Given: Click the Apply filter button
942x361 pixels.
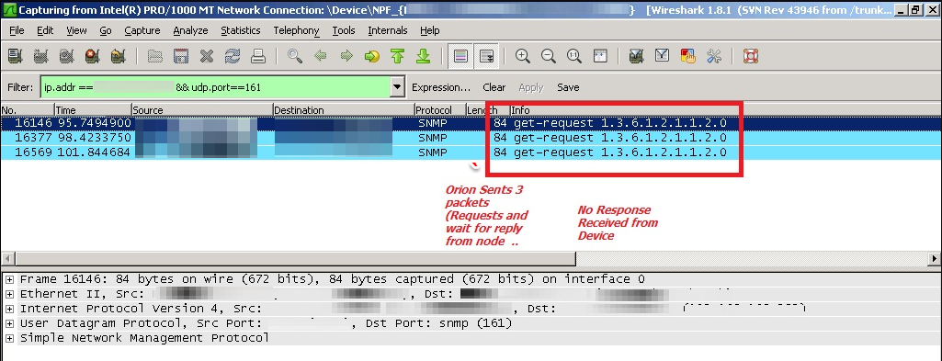Looking at the screenshot, I should pos(531,87).
